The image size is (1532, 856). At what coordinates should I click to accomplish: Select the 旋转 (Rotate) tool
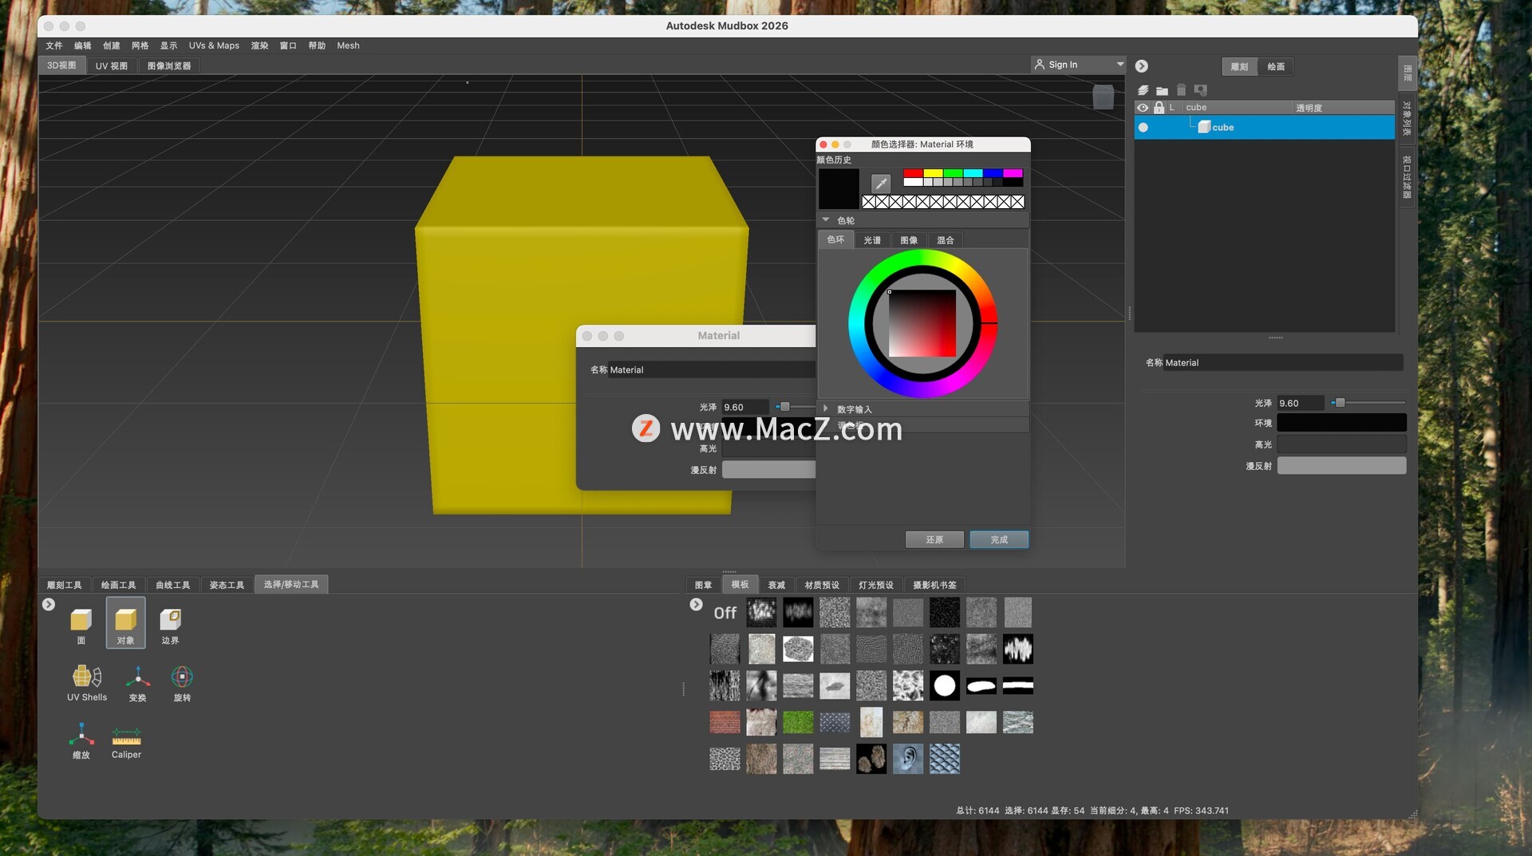[182, 682]
